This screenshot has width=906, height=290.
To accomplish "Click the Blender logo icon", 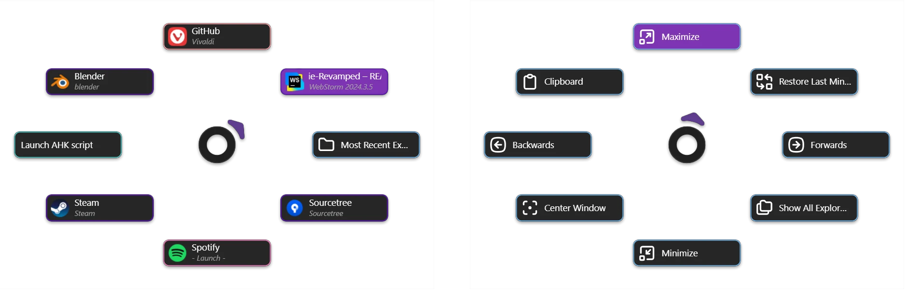I will click(x=60, y=82).
